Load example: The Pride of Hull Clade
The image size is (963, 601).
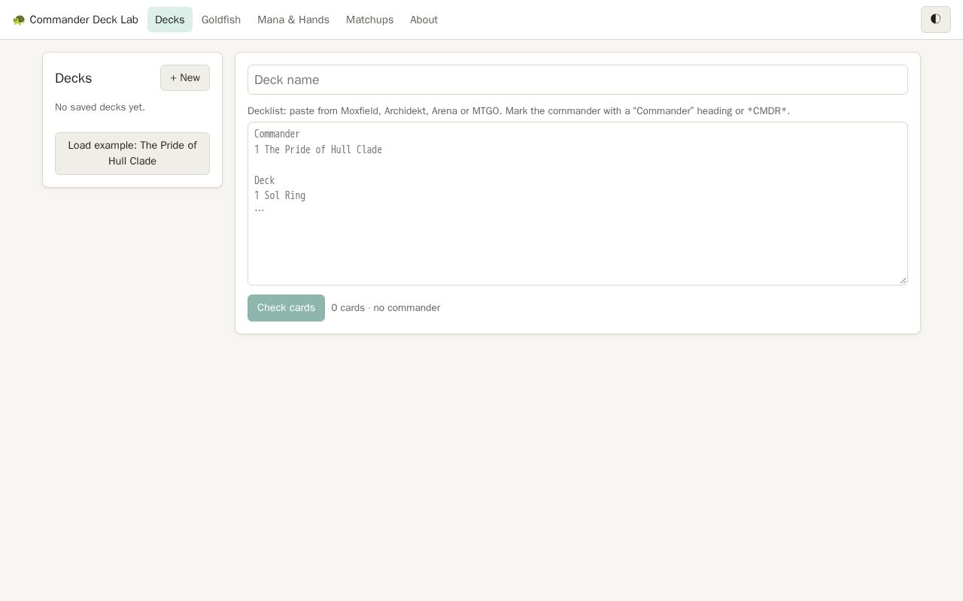click(x=132, y=153)
